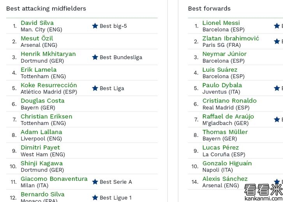Image resolution: width=283 pixels, height=202 pixels.
Task: Open Thomas Müller player page
Action: click(225, 132)
